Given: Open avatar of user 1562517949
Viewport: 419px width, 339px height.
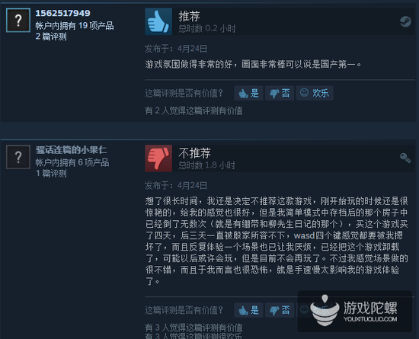Looking at the screenshot, I should 18,21.
